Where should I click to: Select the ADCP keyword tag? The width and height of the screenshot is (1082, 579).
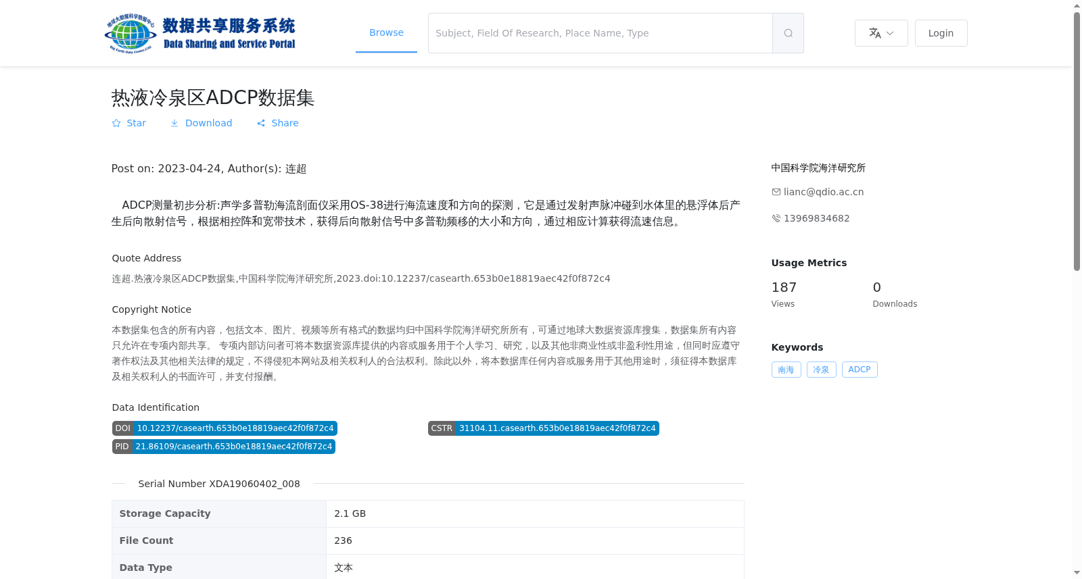860,370
